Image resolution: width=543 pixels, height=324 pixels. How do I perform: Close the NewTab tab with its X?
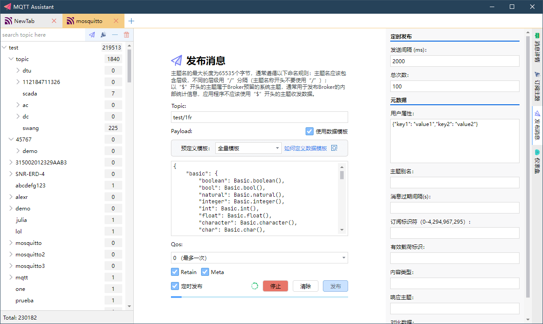click(54, 21)
